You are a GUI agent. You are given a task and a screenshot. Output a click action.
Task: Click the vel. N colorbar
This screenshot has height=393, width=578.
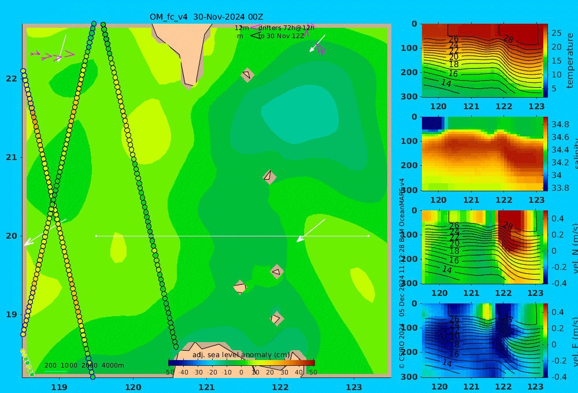pos(546,247)
